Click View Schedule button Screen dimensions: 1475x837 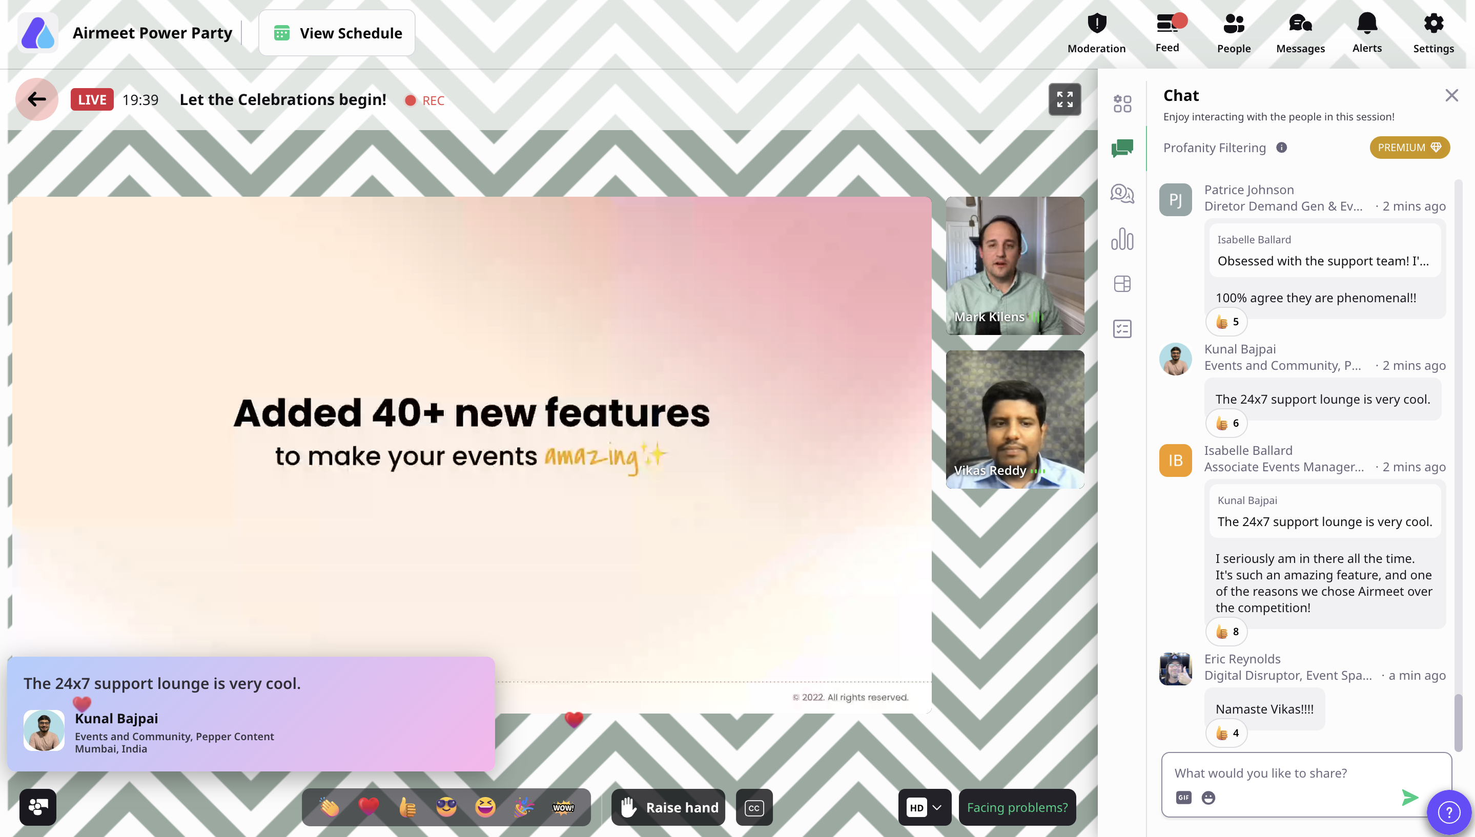coord(337,33)
